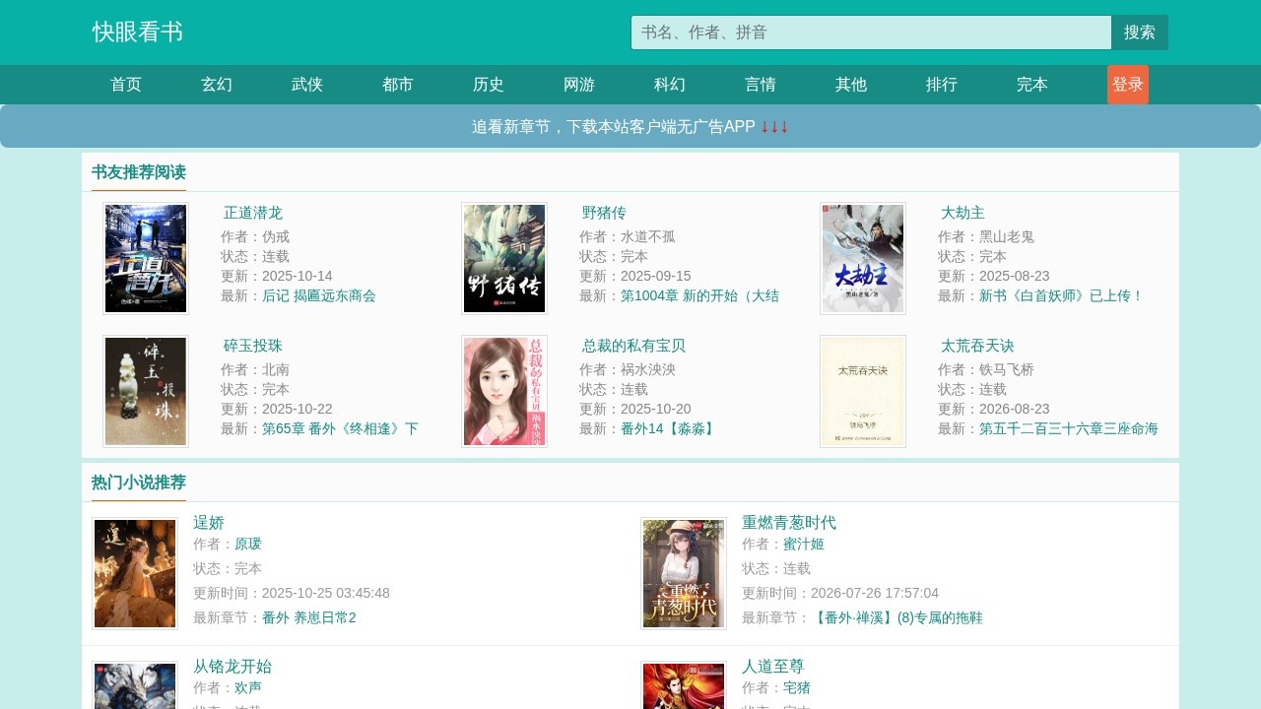This screenshot has width=1261, height=709.
Task: Click the 搜索 search button
Action: pos(1140,32)
